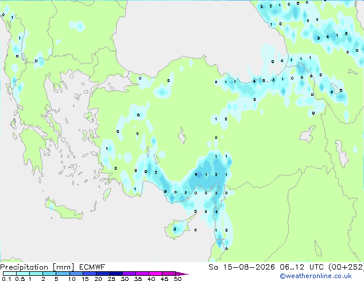Choose the cyan 2–5 mm legend swatch
The height and width of the screenshot is (281, 364).
tap(50, 274)
